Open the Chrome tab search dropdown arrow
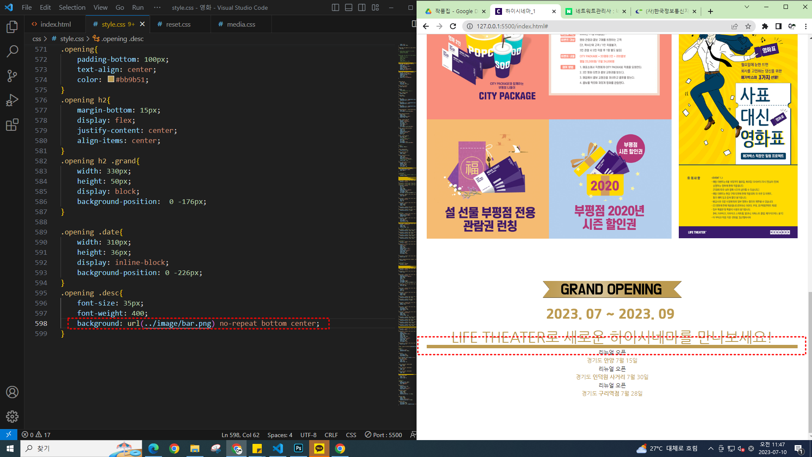The width and height of the screenshot is (812, 457). click(x=746, y=7)
